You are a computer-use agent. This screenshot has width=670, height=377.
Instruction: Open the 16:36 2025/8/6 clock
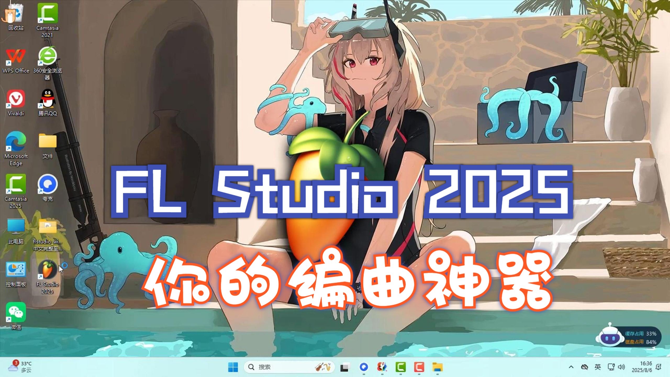[642, 367]
